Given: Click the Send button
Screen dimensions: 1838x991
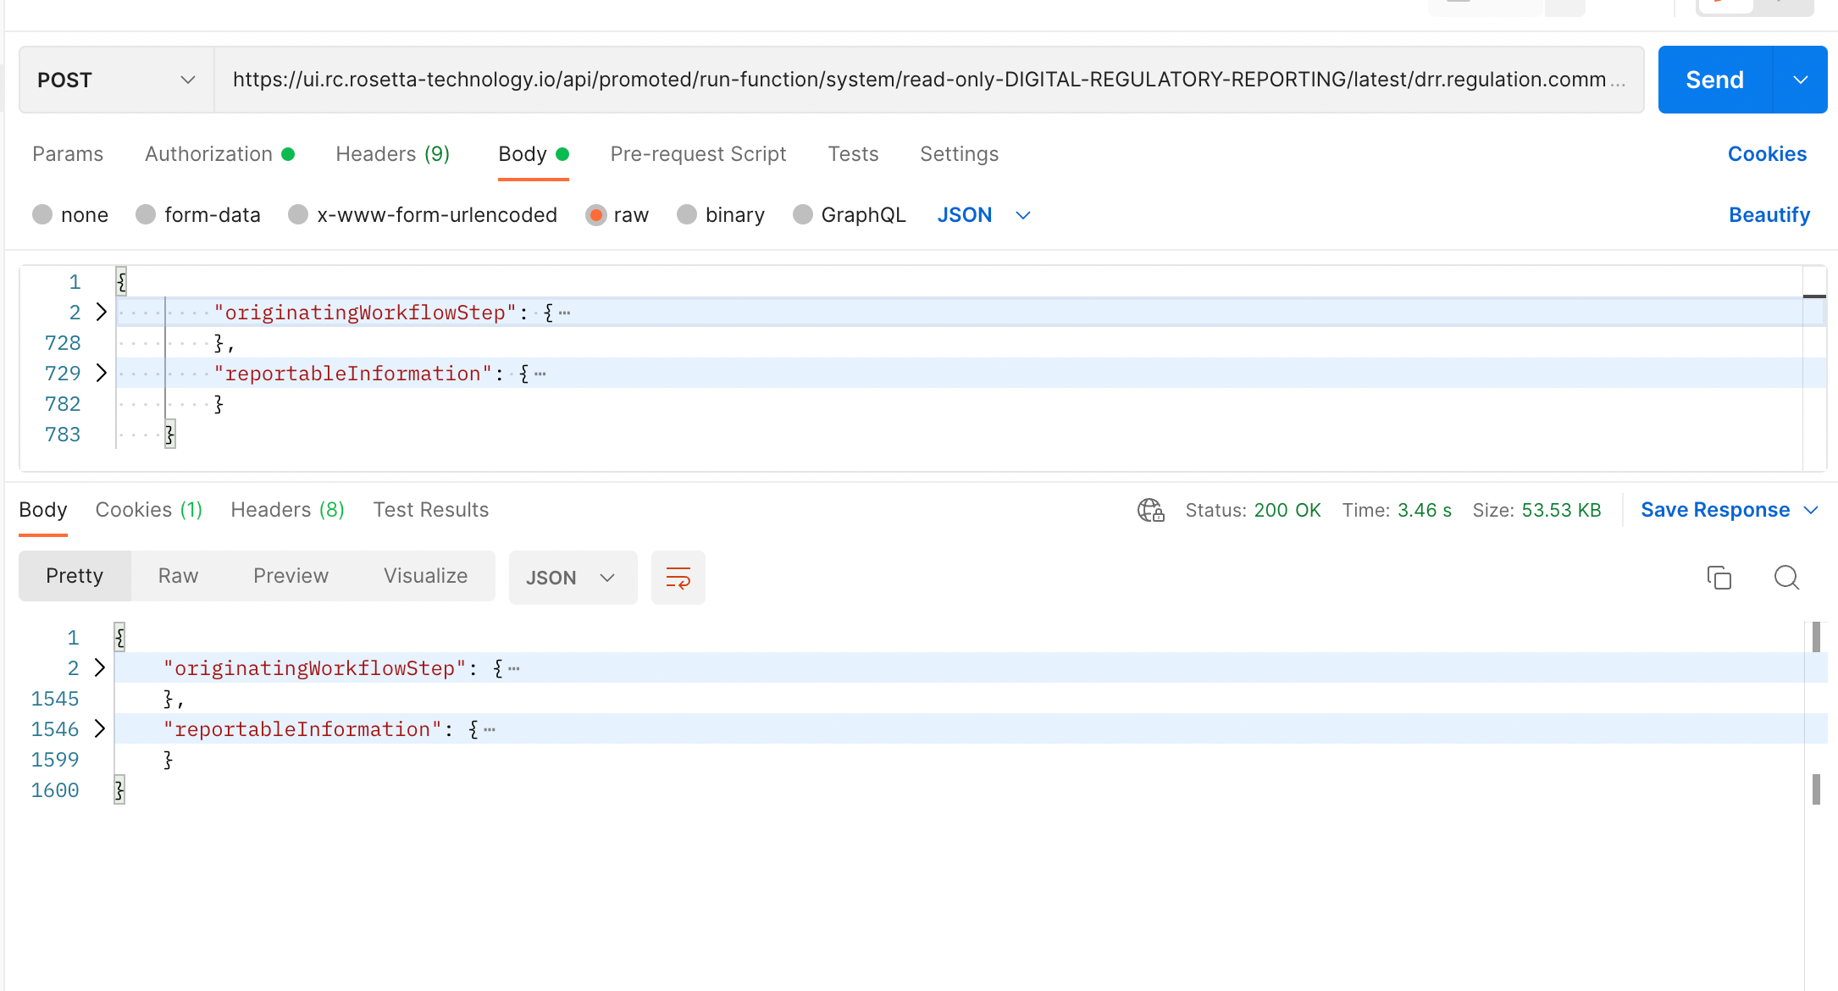Looking at the screenshot, I should [1713, 80].
